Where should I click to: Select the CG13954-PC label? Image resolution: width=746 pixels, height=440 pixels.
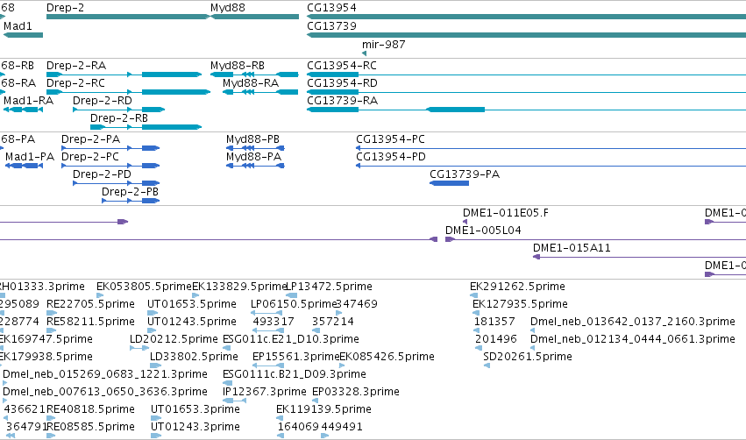pyautogui.click(x=391, y=138)
